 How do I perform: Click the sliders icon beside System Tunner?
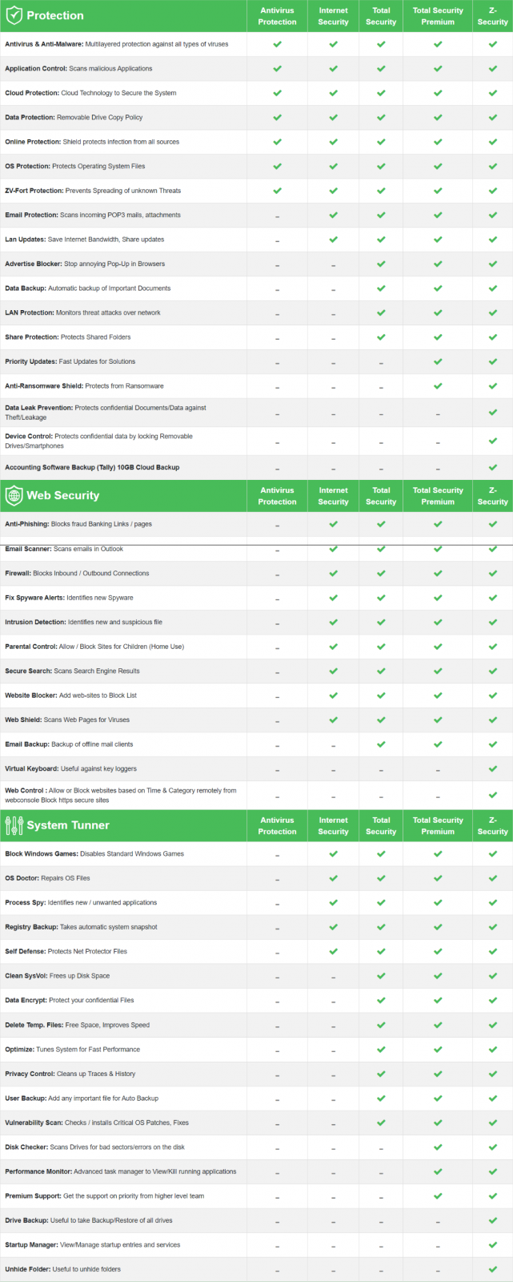coord(14,825)
